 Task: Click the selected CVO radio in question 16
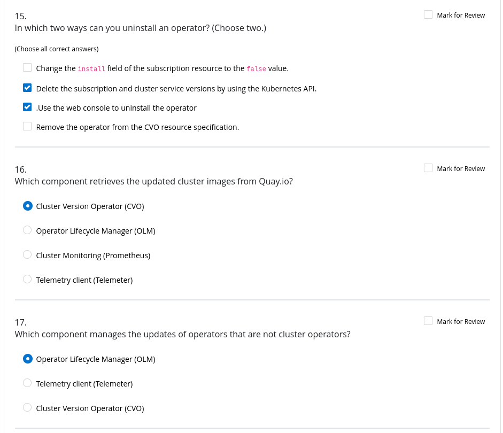28,206
